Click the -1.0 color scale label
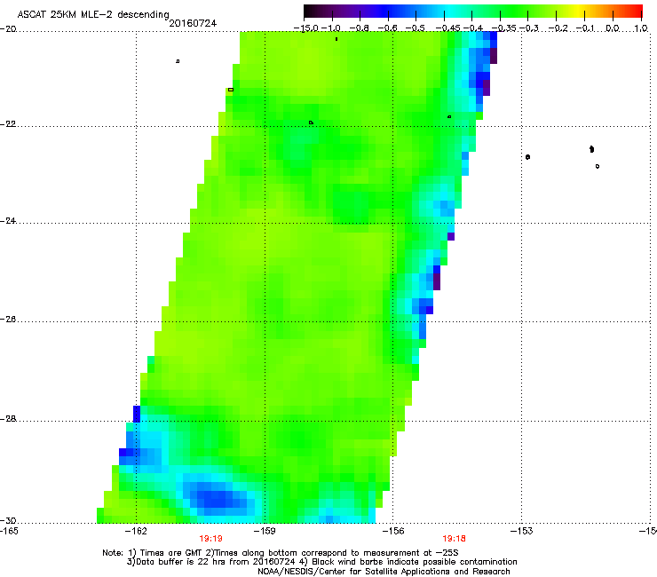Viewport: 657px width, 577px height. 332,28
